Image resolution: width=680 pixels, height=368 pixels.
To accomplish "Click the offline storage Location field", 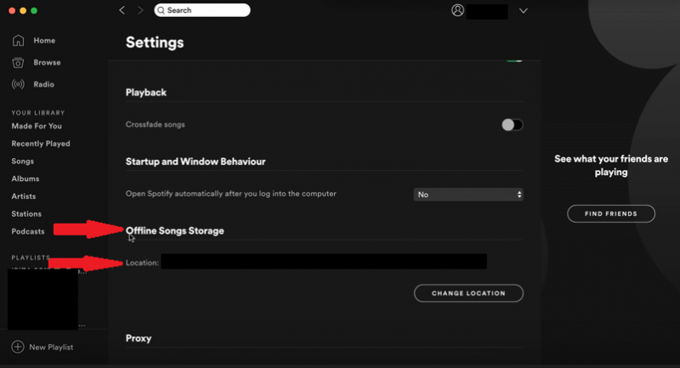I will click(324, 262).
